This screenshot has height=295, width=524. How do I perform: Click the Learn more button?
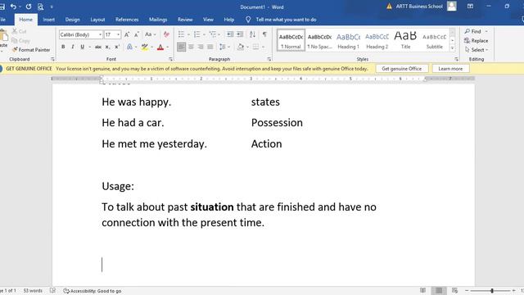click(x=450, y=69)
